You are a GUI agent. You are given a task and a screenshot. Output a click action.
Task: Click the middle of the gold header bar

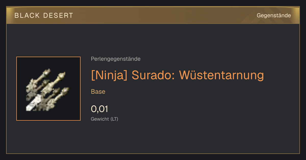153,15
